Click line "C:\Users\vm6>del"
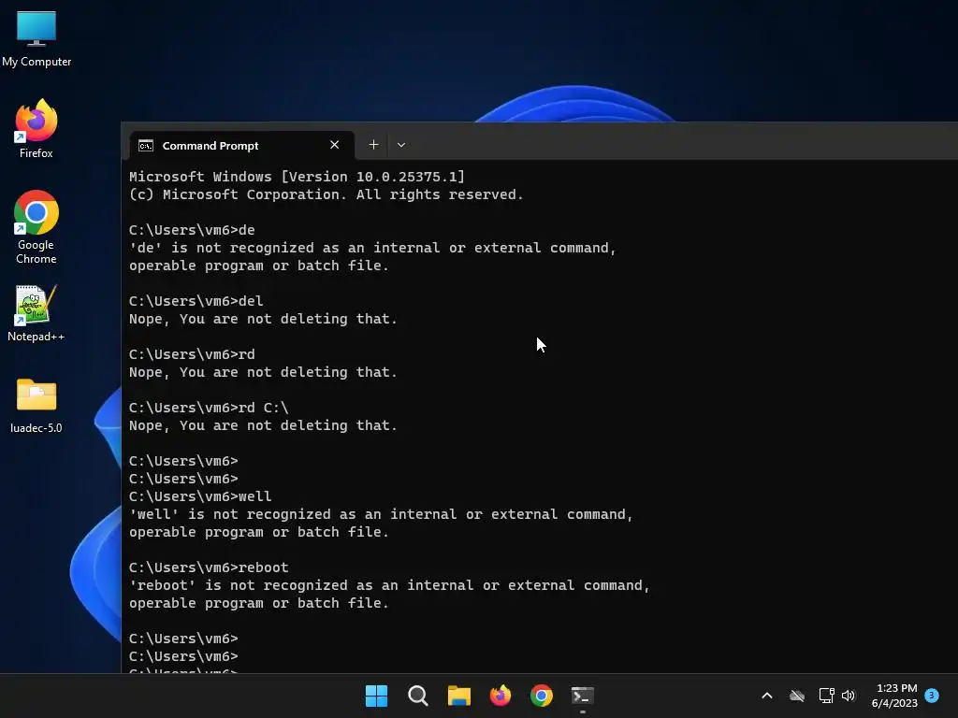Viewport: 958px width, 718px height. tap(196, 301)
